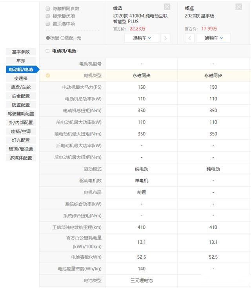Go to 外/内部配置 section
Viewport: 251px width, 288px height.
[21, 122]
